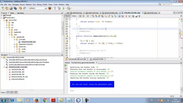Screen dimensions: 183x103
Task: Click the Previous Bookmark editor icon
Action: click(109, 16)
